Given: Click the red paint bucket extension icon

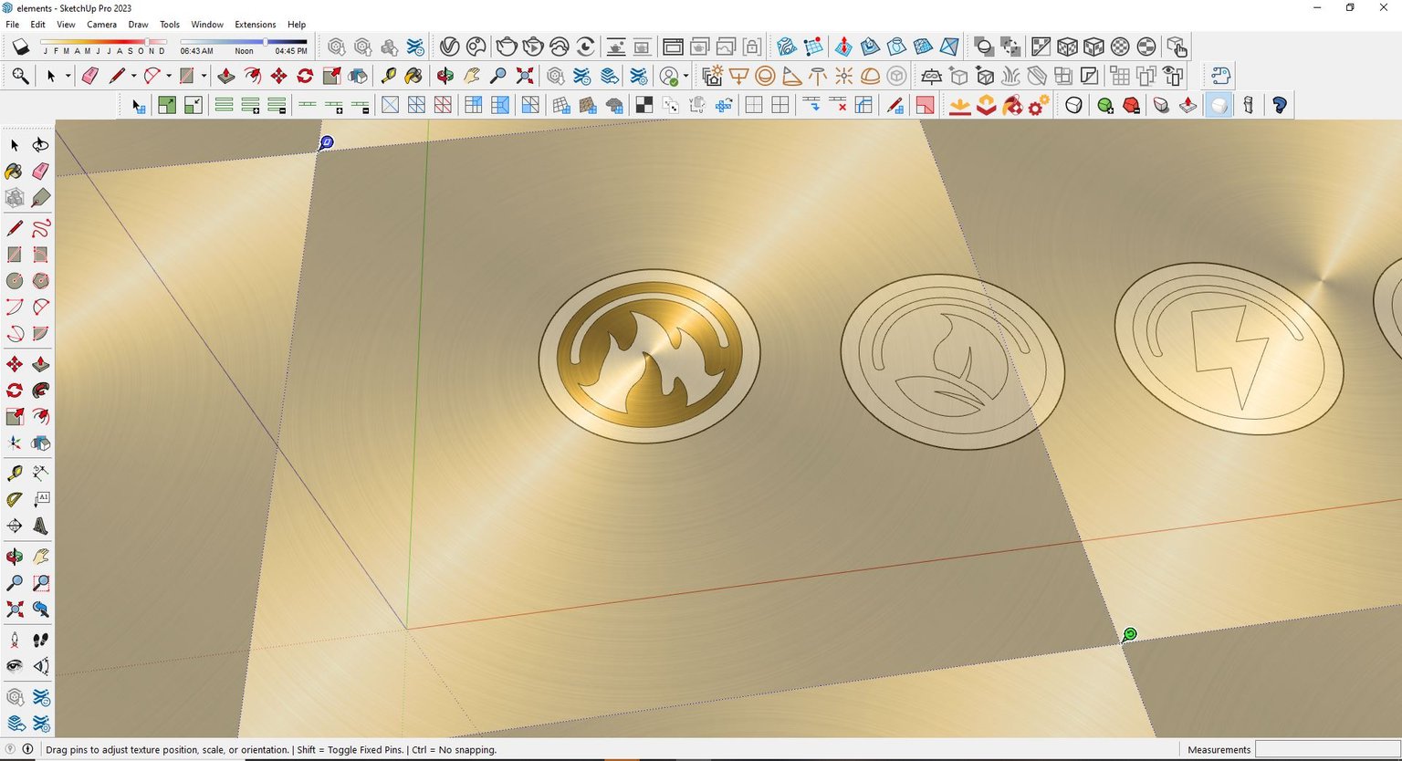Looking at the screenshot, I should point(1012,105).
